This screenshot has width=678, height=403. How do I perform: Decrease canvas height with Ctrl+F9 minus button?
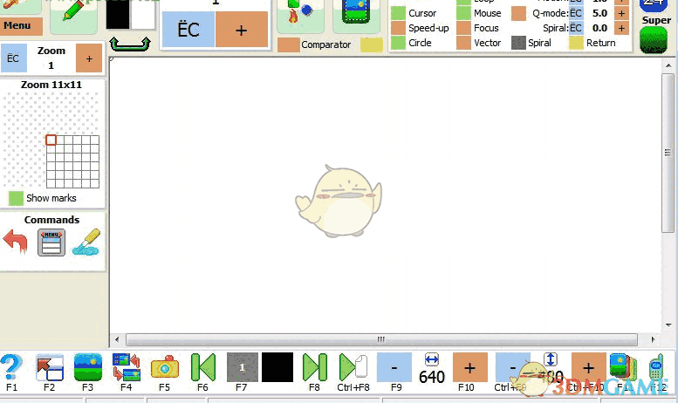[x=512, y=367]
